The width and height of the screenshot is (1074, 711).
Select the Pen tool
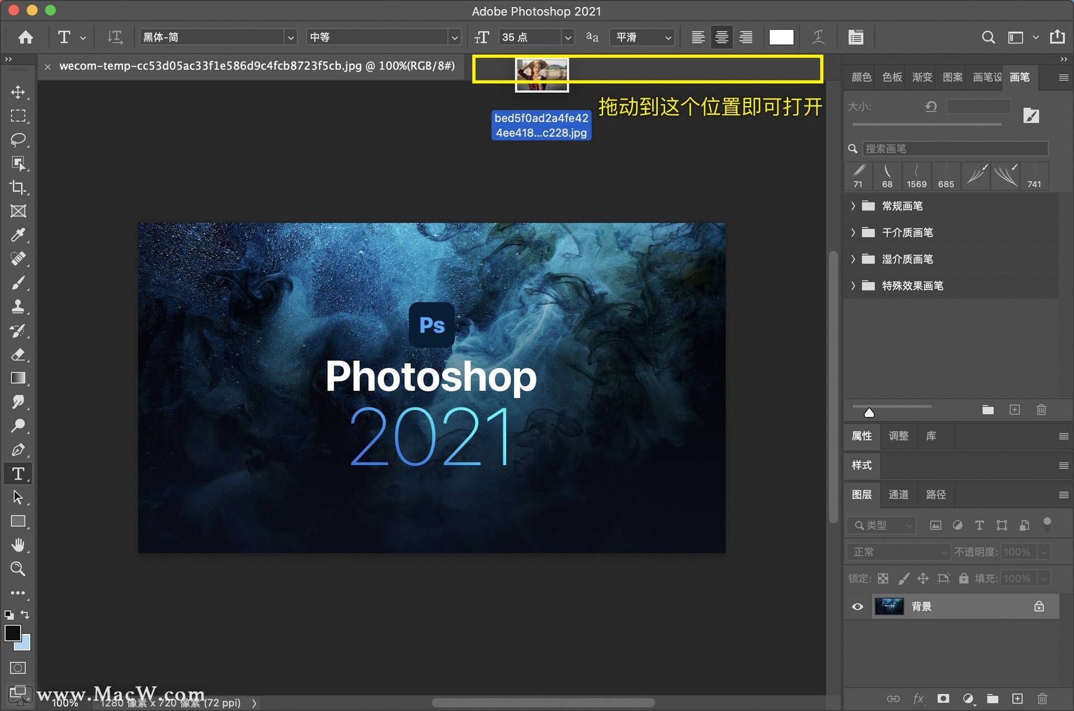(18, 449)
